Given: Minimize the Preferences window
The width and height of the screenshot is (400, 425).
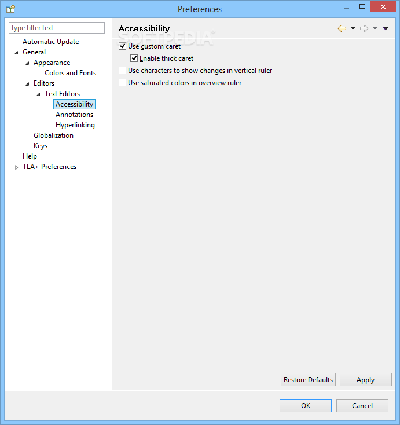Looking at the screenshot, I should (x=347, y=8).
